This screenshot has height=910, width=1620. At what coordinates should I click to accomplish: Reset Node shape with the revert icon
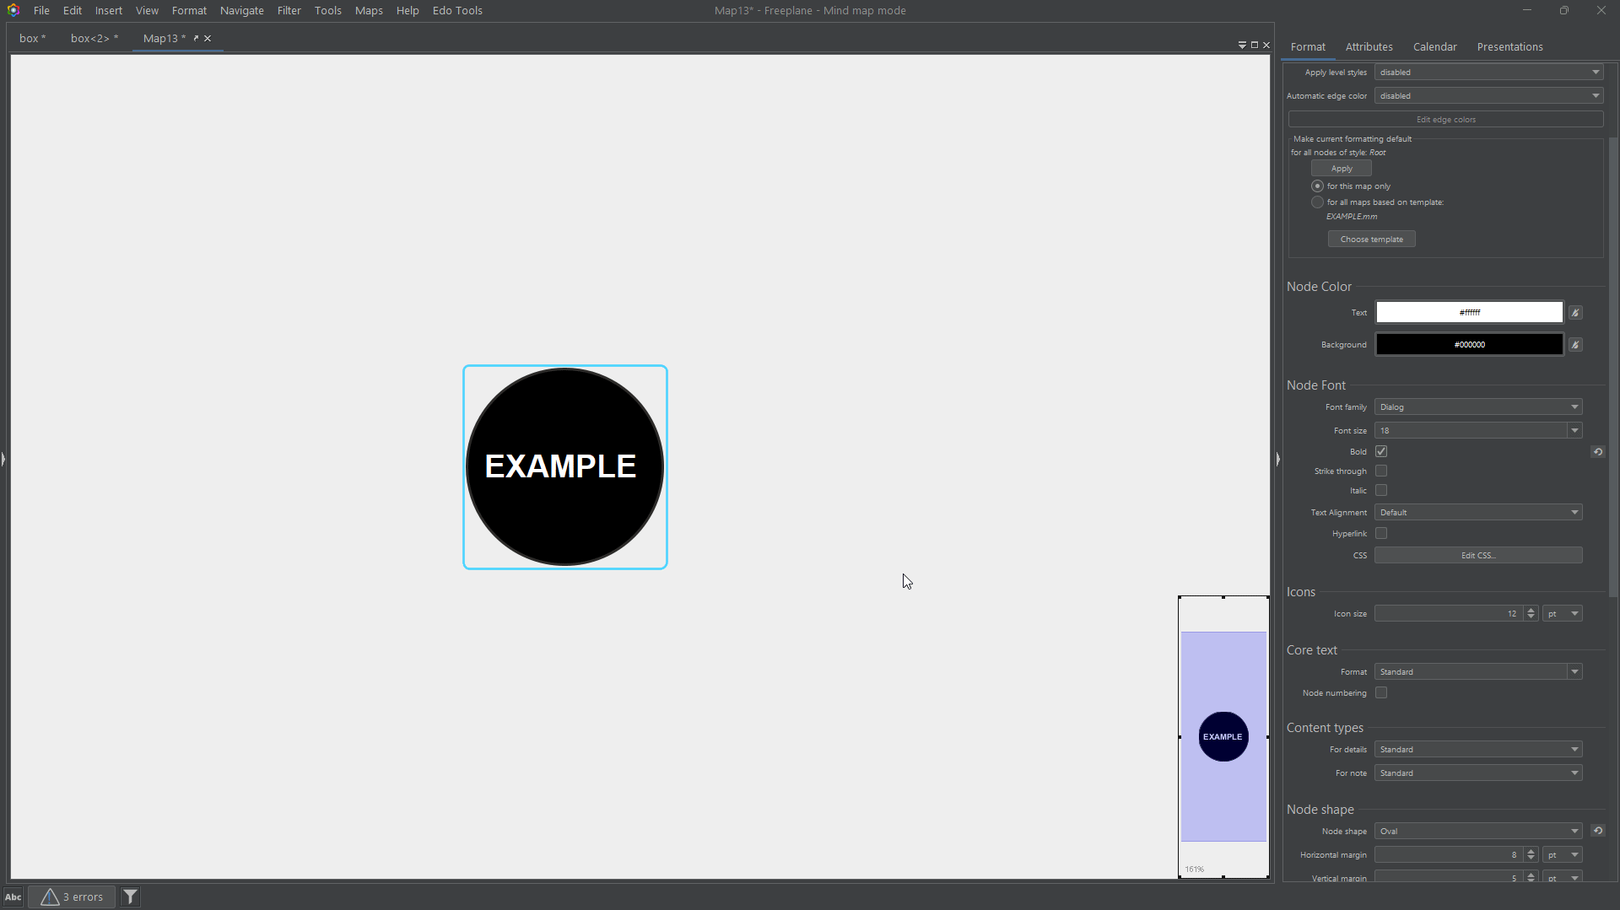coord(1599,831)
